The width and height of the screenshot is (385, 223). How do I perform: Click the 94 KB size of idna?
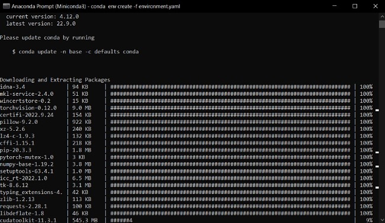[x=81, y=87]
